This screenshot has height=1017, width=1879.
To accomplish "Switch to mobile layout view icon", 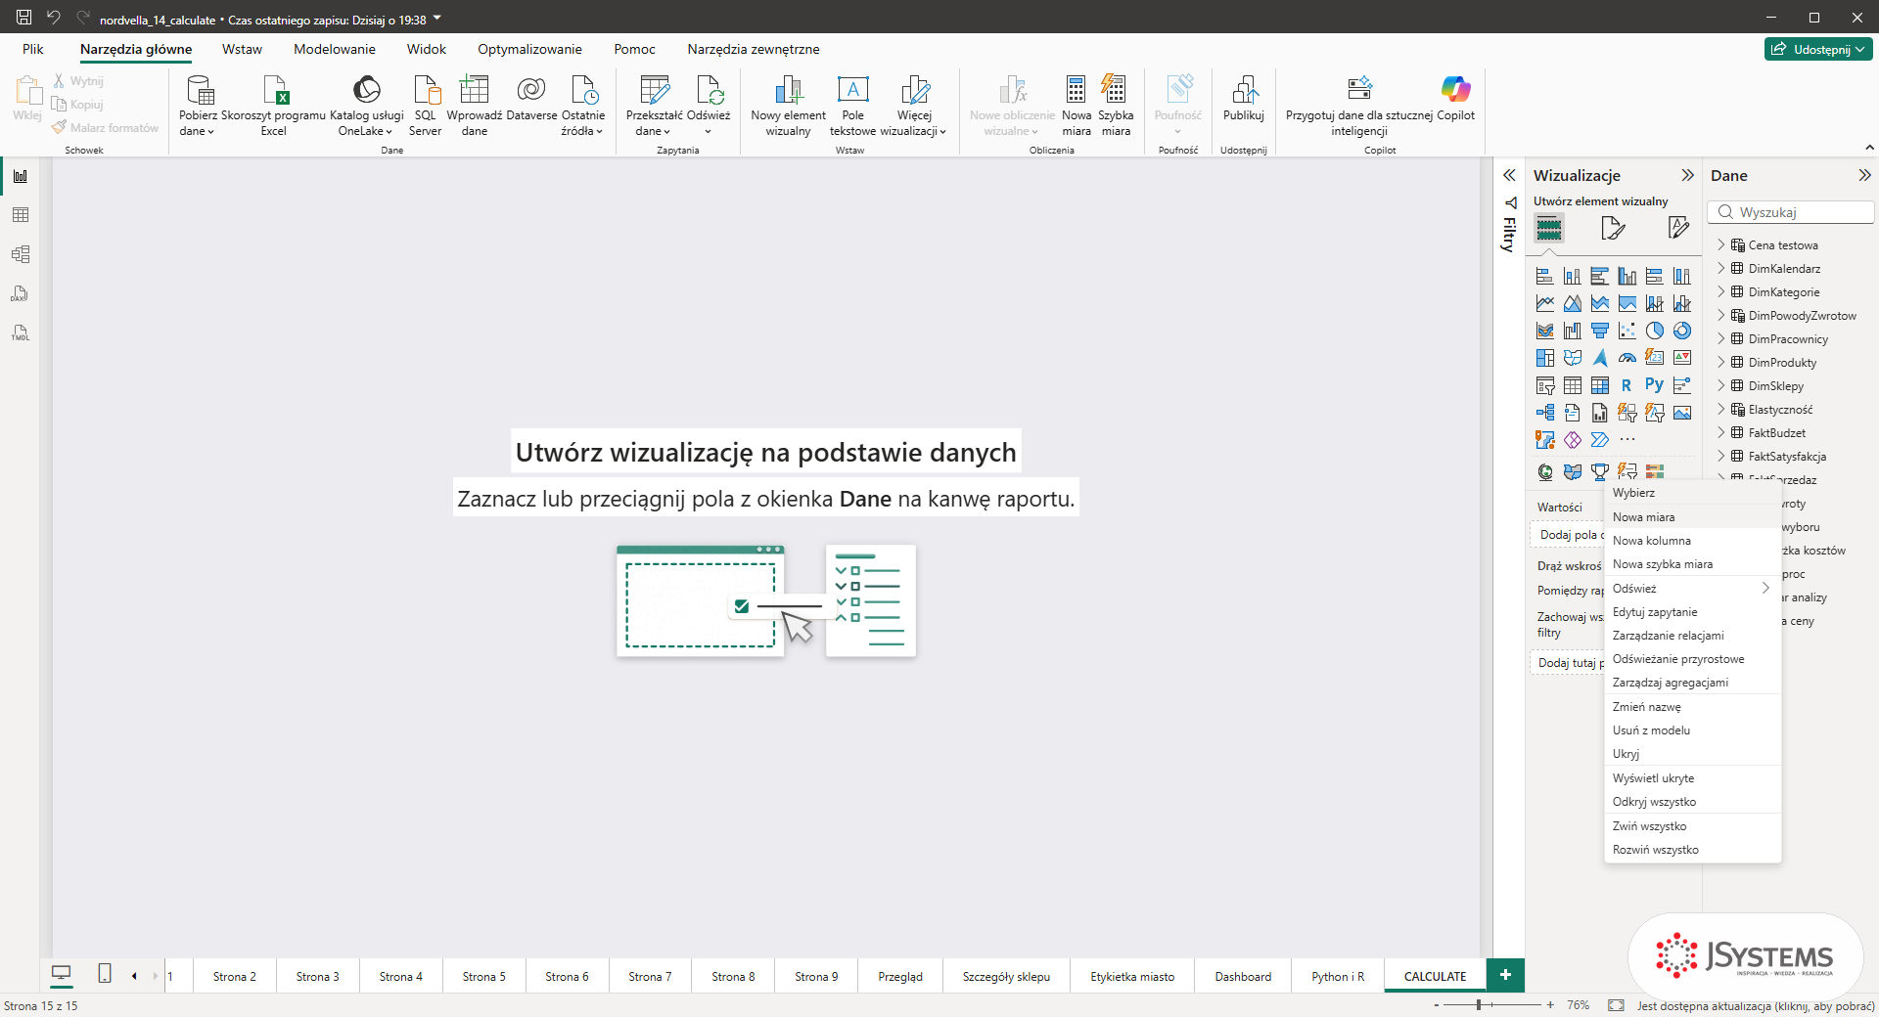I will pos(105,974).
